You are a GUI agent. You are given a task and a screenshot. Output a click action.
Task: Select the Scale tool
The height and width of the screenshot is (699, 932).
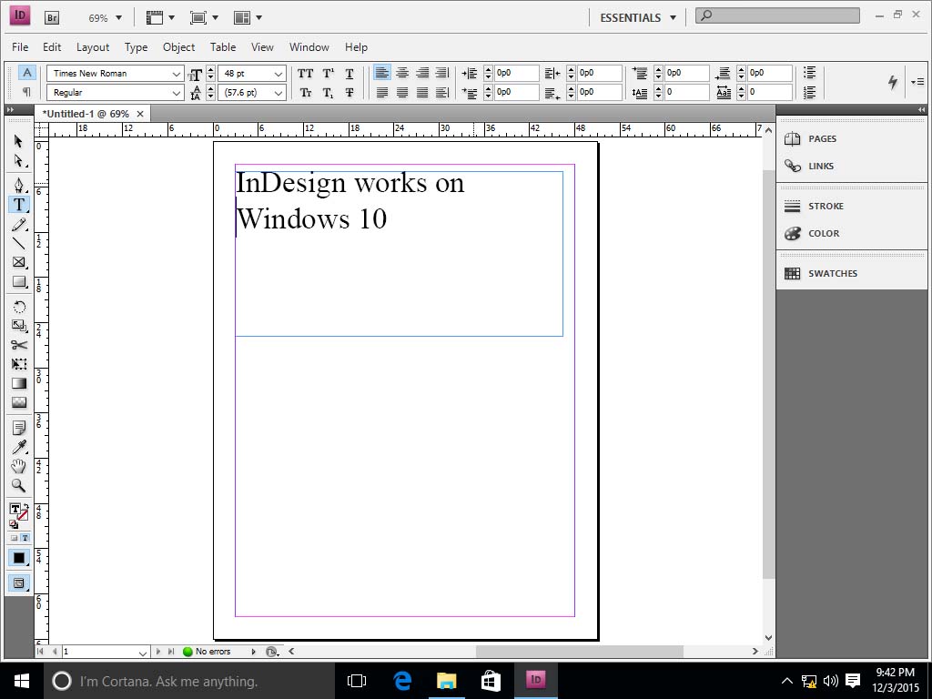18,326
